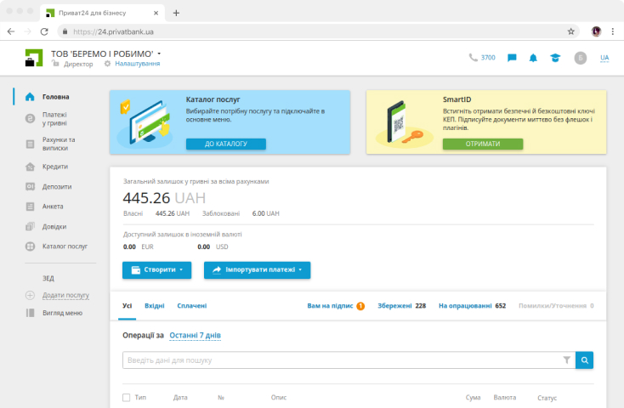Change period via Останні 7 днів
This screenshot has height=408, width=624.
point(195,336)
